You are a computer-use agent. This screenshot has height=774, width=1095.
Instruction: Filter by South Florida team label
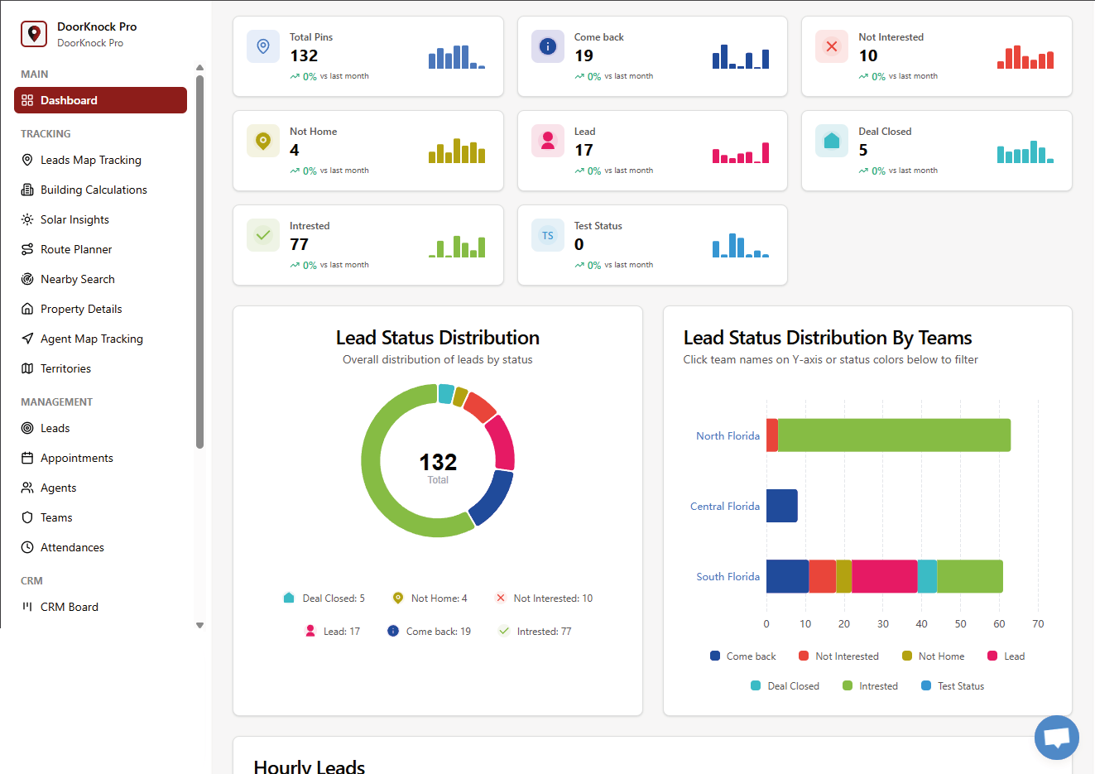click(728, 576)
